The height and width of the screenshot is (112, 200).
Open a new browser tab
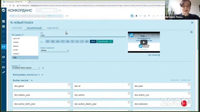30,2
